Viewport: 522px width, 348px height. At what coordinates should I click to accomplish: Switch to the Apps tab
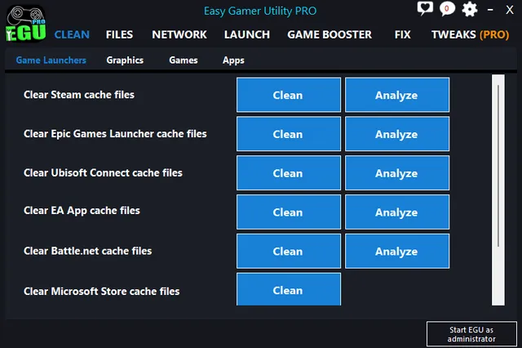(233, 60)
